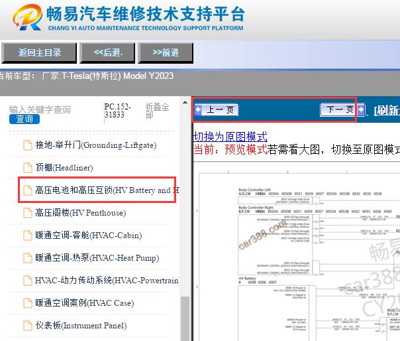Image resolution: width=400 pixels, height=341 pixels.
Task: Click document icon beside Headliner
Action: [x=28, y=168]
